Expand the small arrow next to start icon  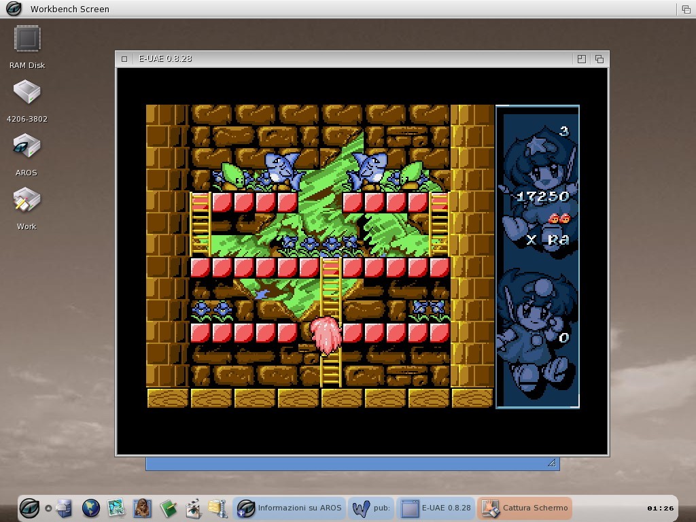(48, 508)
